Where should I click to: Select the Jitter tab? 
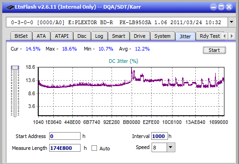pos(185,36)
